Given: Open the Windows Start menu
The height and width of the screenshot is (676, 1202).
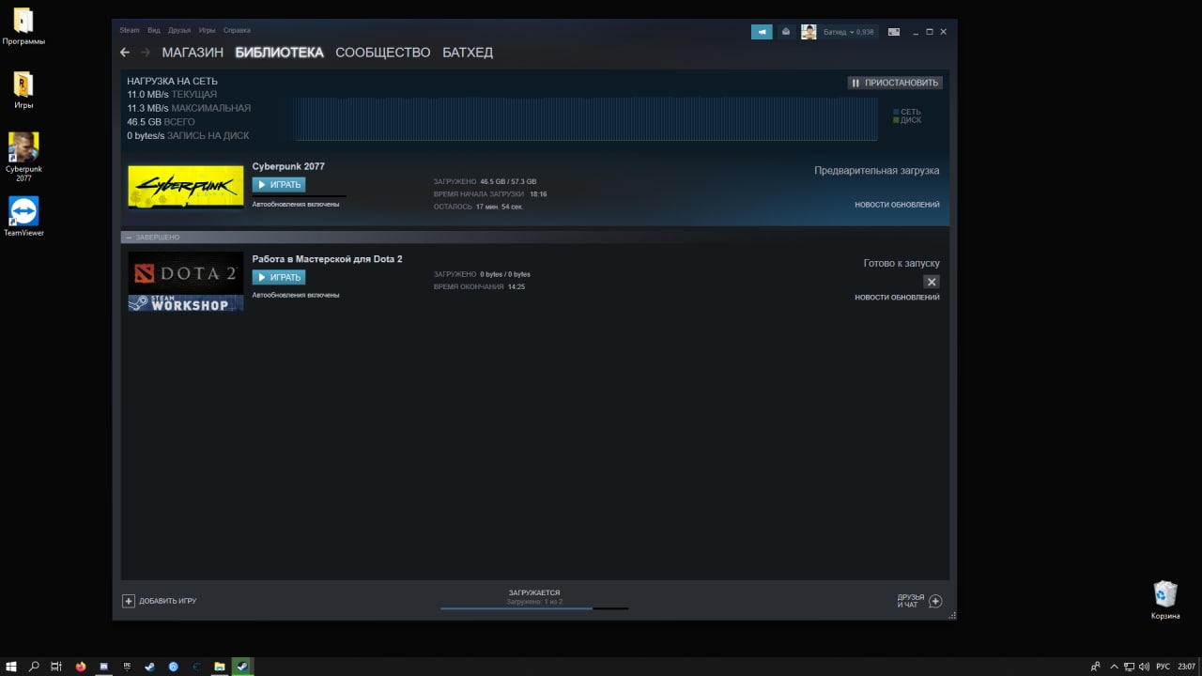Looking at the screenshot, I should click(x=11, y=667).
